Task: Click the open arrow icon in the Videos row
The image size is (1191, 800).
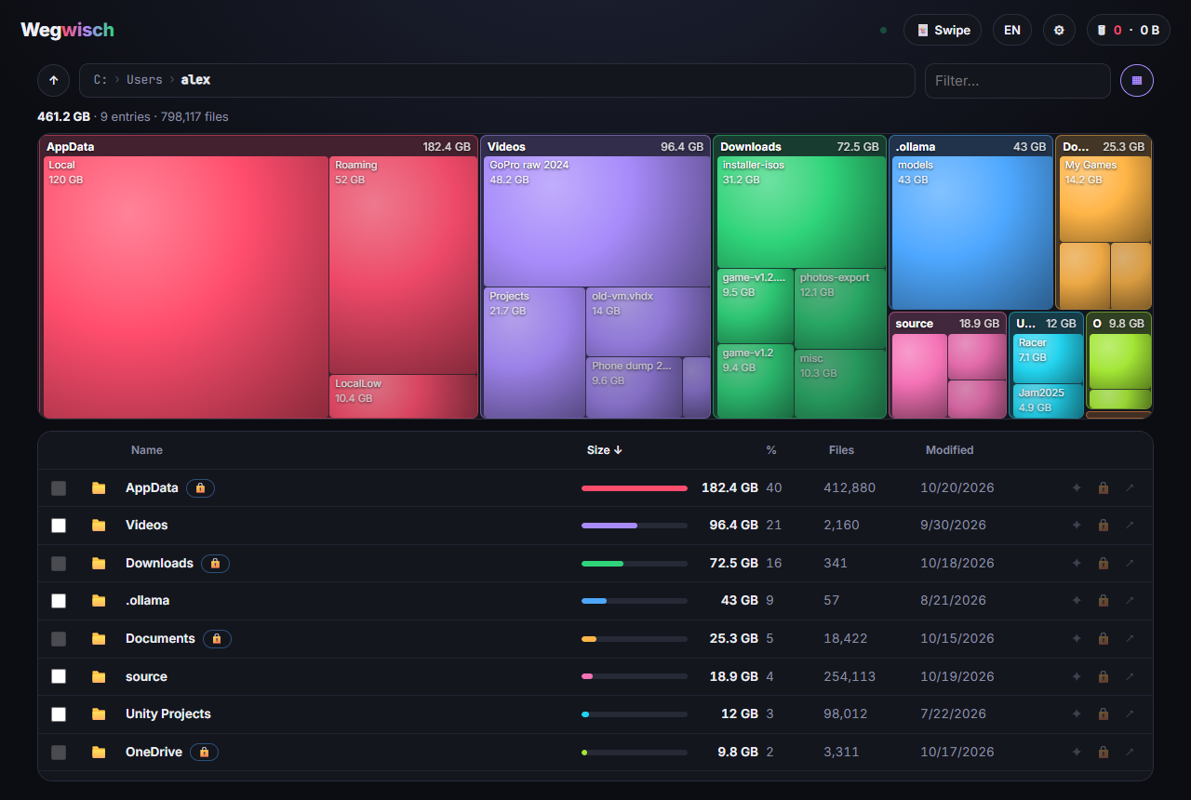Action: tap(1130, 526)
